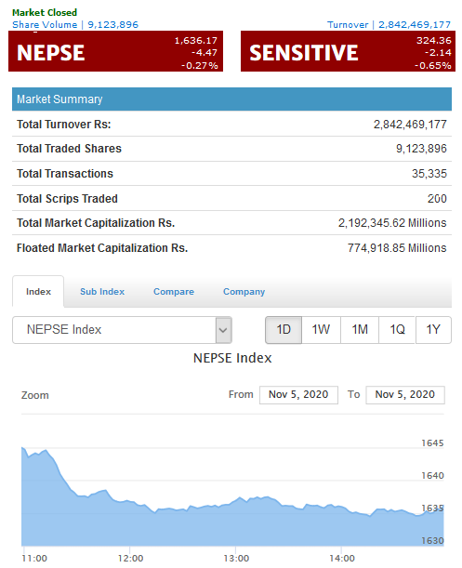The height and width of the screenshot is (568, 462).
Task: Click the To date field
Action: point(405,394)
